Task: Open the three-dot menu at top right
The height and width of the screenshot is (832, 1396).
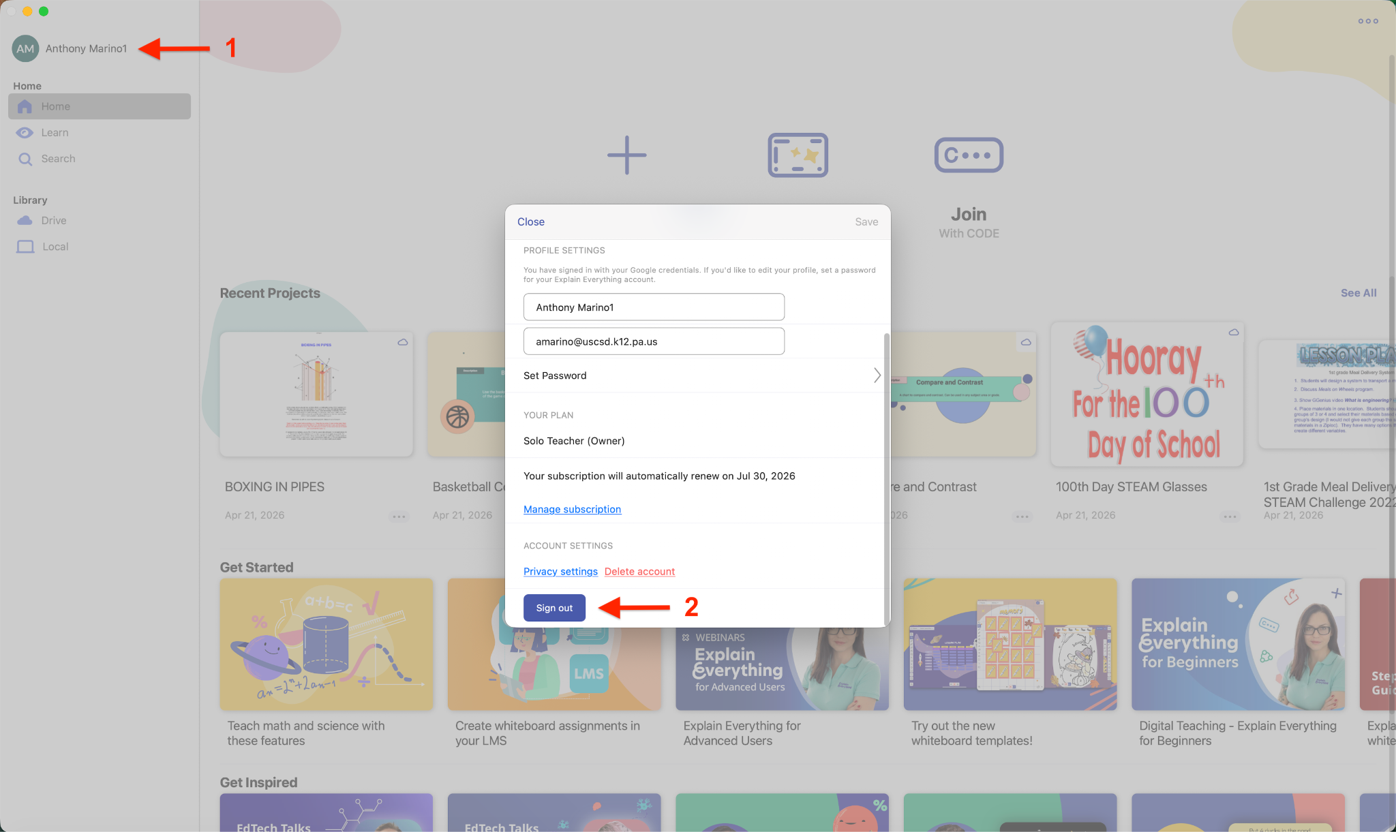Action: [x=1367, y=21]
